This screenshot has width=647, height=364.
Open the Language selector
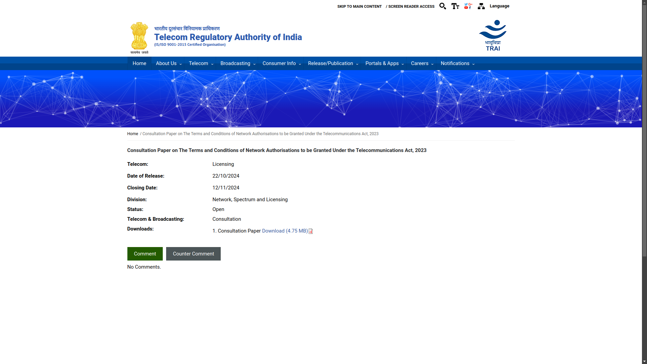pyautogui.click(x=499, y=6)
